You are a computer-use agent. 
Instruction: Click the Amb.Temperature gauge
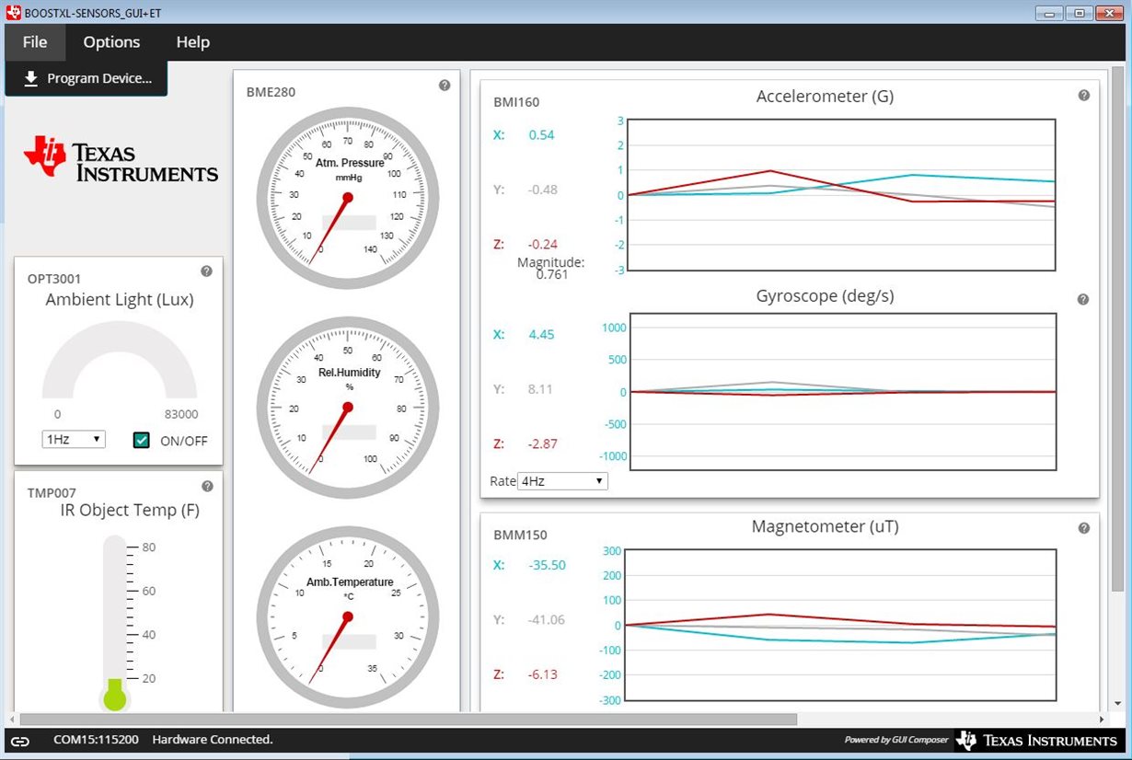pos(347,617)
